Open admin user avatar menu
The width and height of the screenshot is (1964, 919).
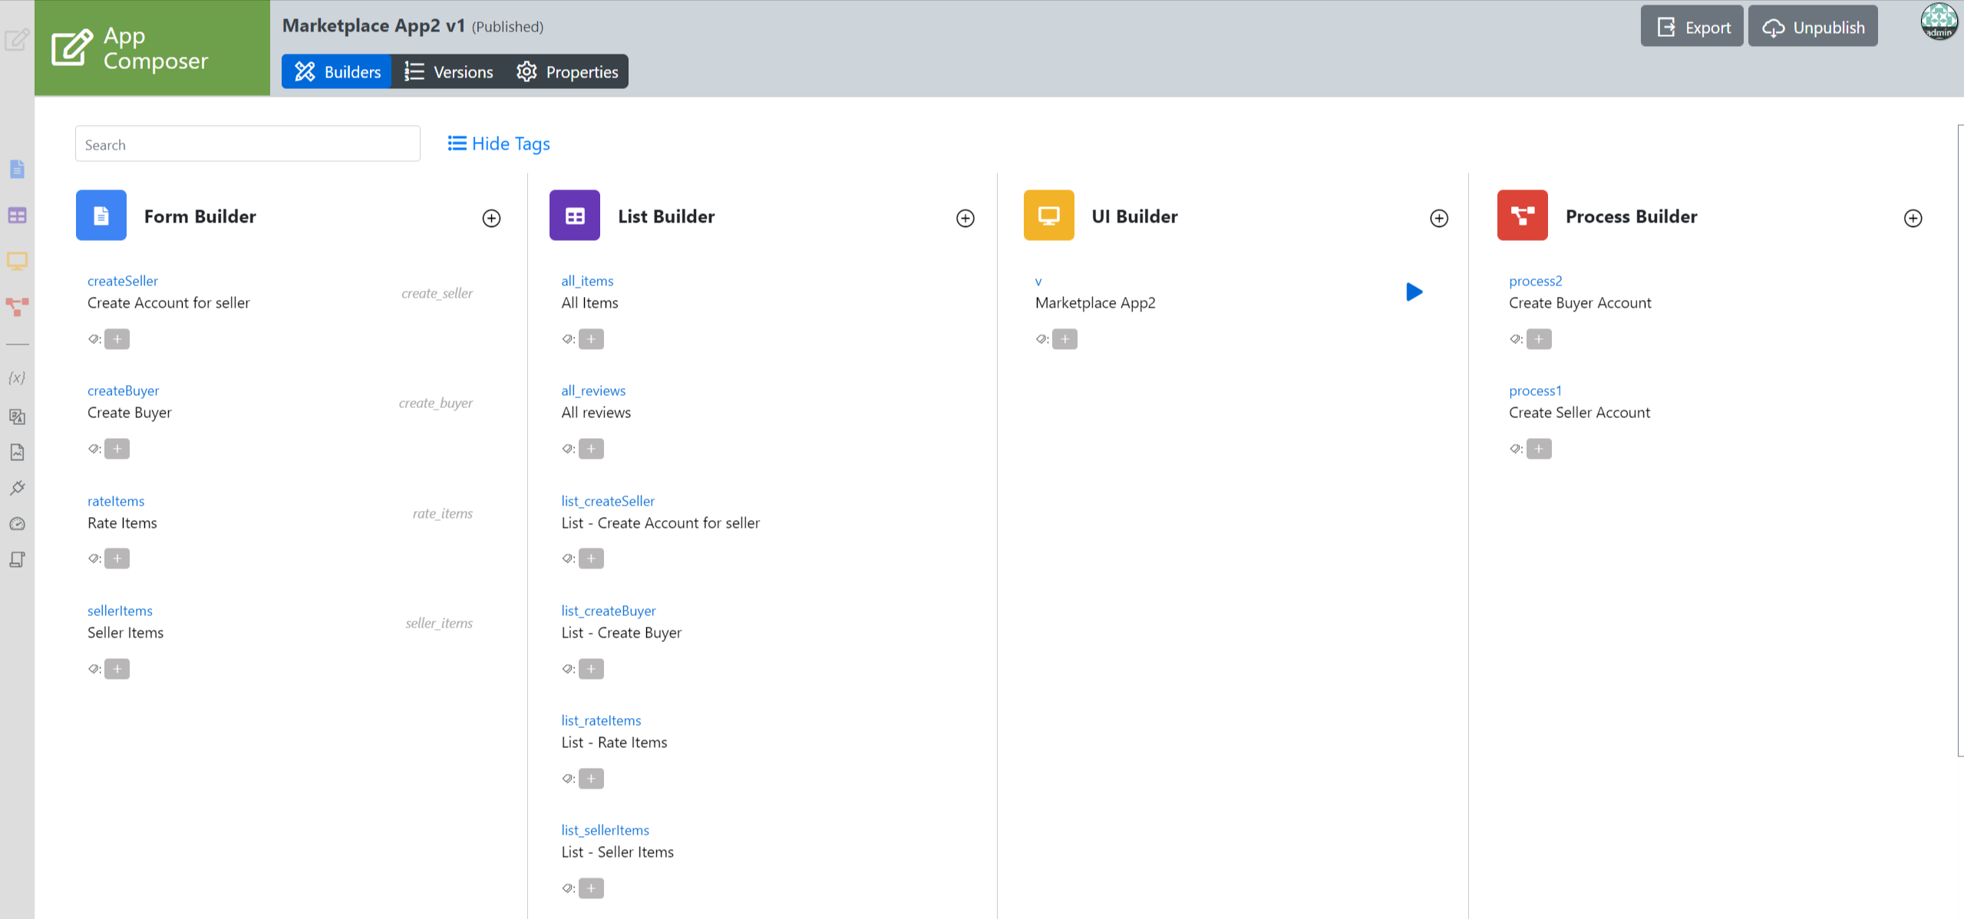pyautogui.click(x=1938, y=21)
